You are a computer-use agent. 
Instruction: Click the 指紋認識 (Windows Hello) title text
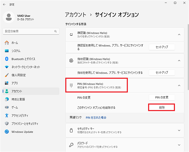pyautogui.click(x=94, y=59)
